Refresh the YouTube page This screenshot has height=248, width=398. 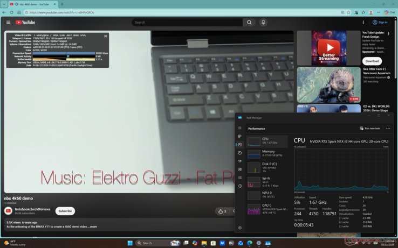pyautogui.click(x=11, y=12)
